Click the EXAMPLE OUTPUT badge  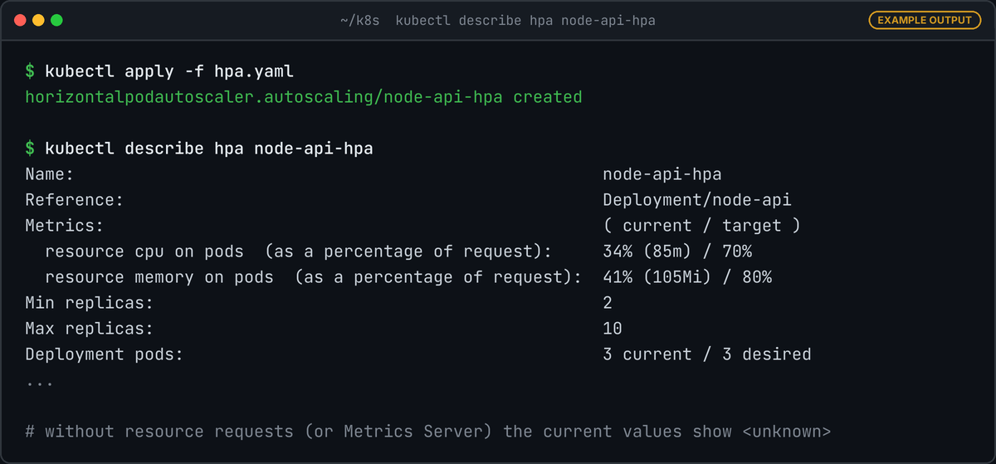click(x=925, y=20)
